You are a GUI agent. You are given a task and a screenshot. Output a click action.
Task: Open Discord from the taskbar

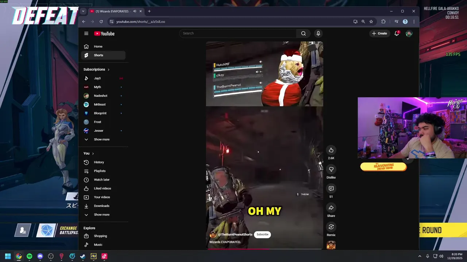coord(40,256)
